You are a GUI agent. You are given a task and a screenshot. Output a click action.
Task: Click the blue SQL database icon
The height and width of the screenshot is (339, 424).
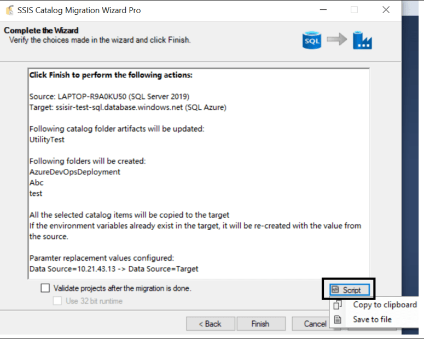tap(312, 40)
